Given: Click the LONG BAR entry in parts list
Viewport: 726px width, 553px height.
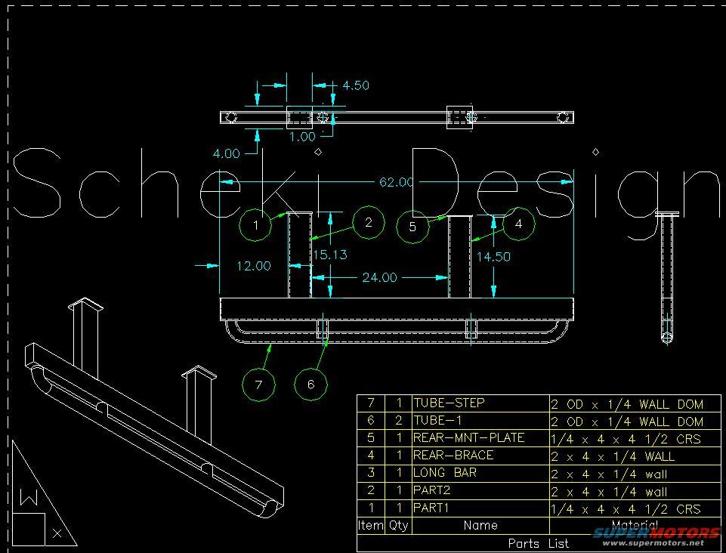Looking at the screenshot, I should 445,473.
